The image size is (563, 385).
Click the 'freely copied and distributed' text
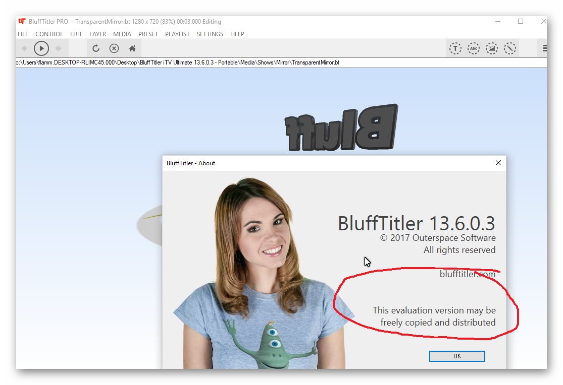click(x=438, y=323)
